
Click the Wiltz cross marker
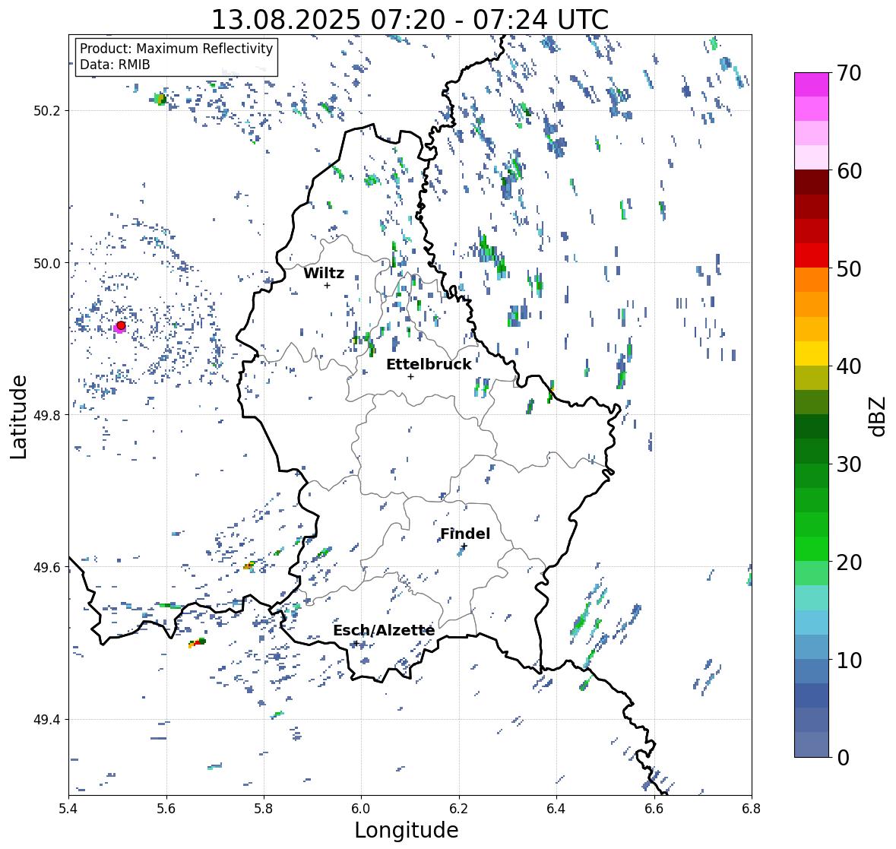(x=327, y=285)
